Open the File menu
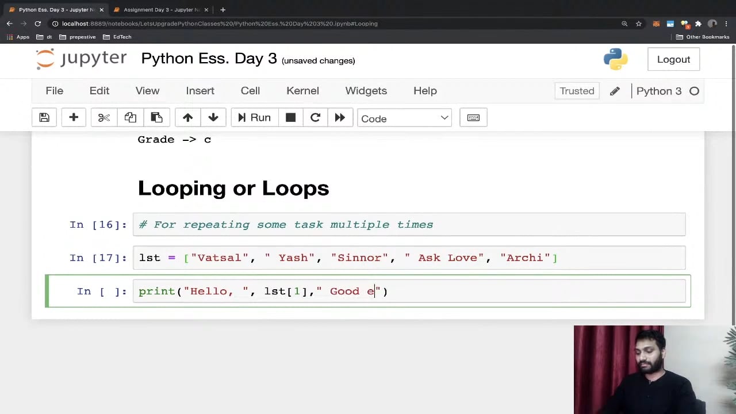 tap(55, 91)
